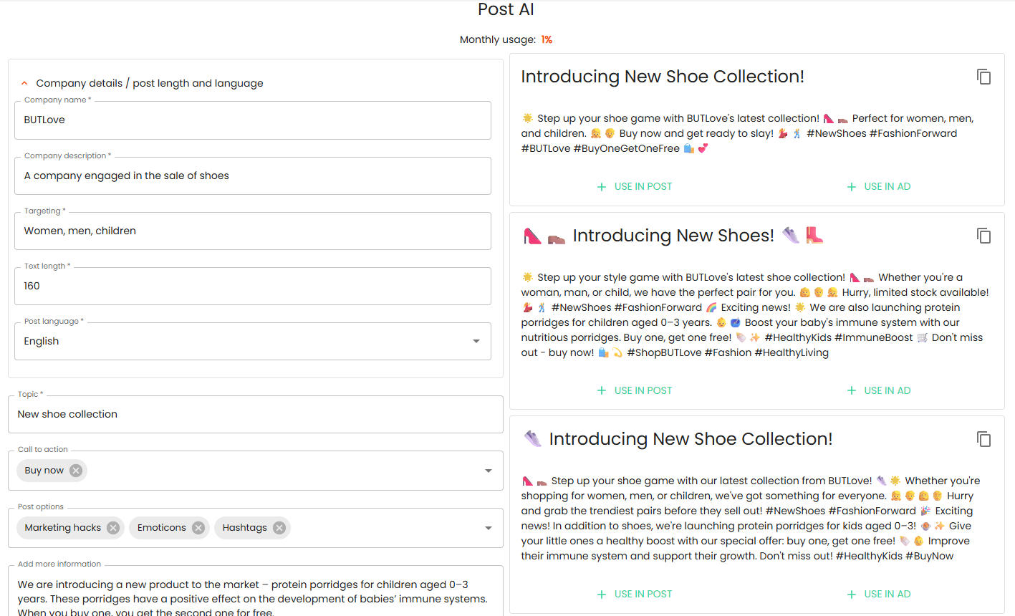Screen dimensions: 1015x616
Task: Copy the first generated post text
Action: pyautogui.click(x=983, y=77)
